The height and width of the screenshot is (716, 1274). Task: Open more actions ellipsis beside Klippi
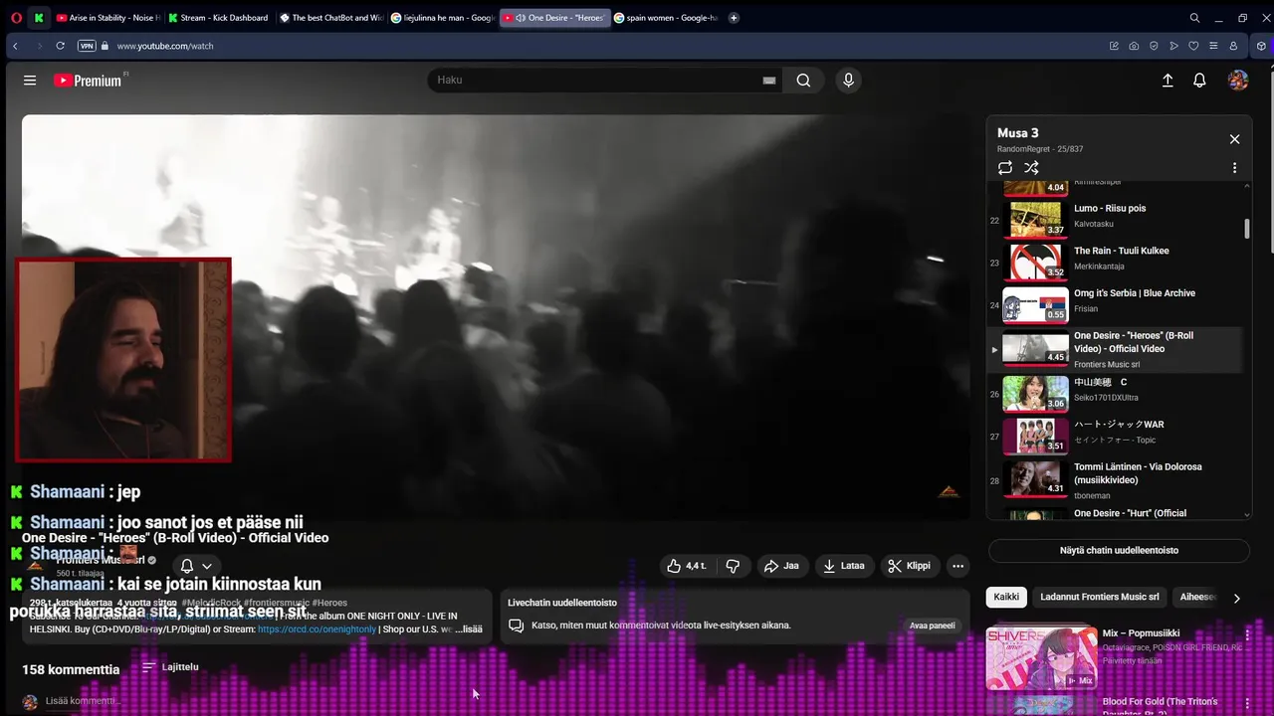(957, 566)
